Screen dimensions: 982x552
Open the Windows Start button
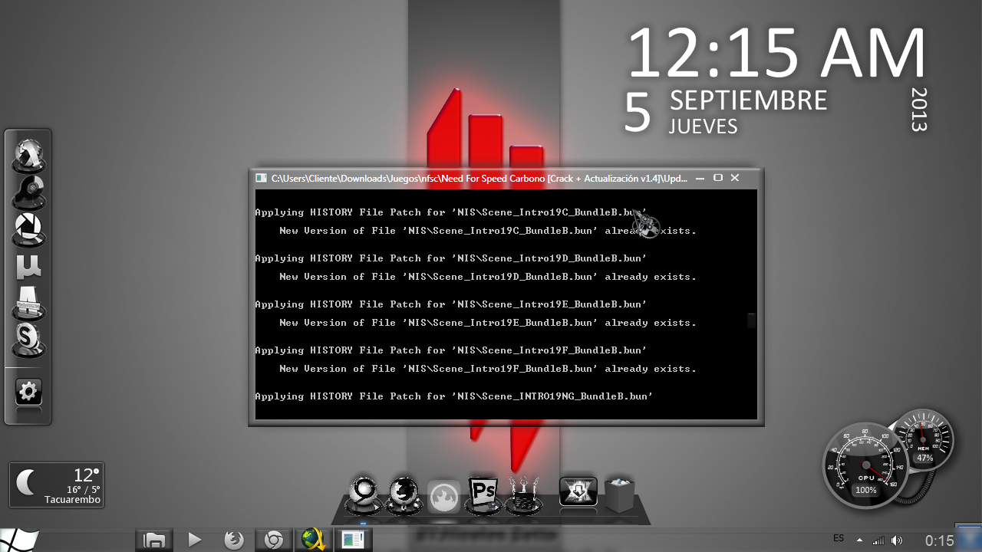pyautogui.click(x=21, y=540)
